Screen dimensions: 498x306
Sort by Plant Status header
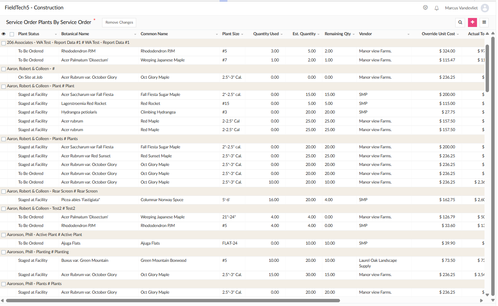[29, 34]
